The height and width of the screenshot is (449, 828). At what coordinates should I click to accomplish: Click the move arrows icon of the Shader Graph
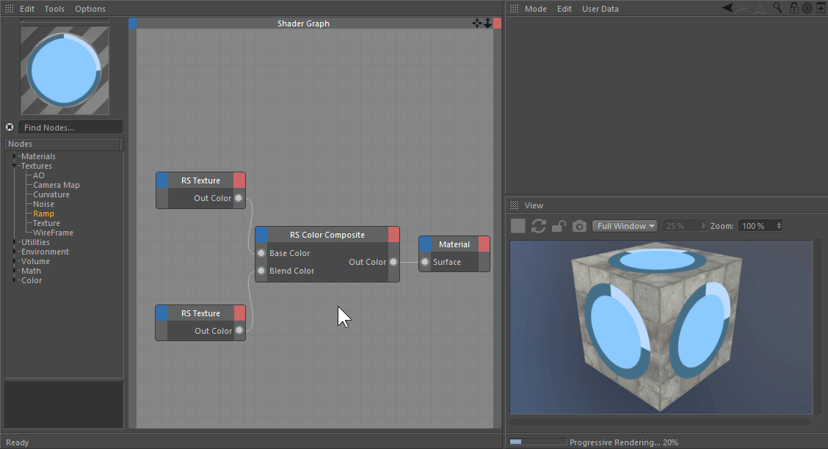pyautogui.click(x=477, y=23)
